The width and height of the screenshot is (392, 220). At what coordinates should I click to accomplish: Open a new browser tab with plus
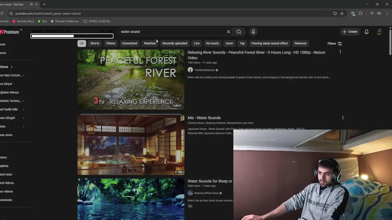tap(44, 4)
